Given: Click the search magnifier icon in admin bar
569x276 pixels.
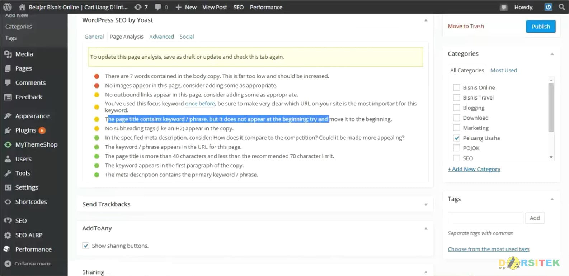Looking at the screenshot, I should pyautogui.click(x=561, y=7).
